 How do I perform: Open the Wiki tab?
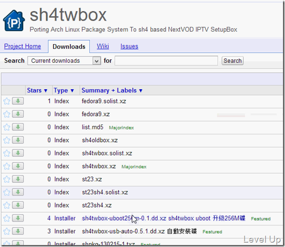[x=103, y=46]
